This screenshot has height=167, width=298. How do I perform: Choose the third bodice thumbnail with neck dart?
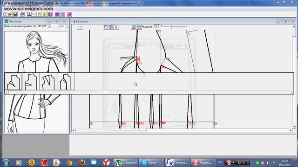coord(48,82)
